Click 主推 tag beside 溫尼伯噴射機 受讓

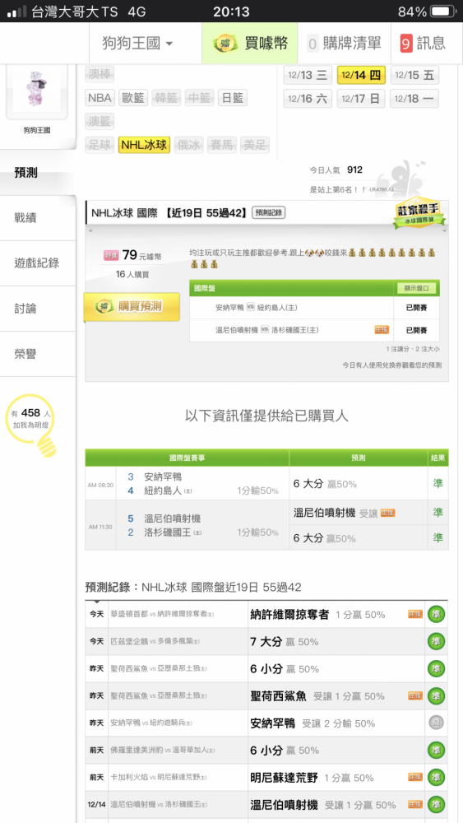click(x=388, y=513)
